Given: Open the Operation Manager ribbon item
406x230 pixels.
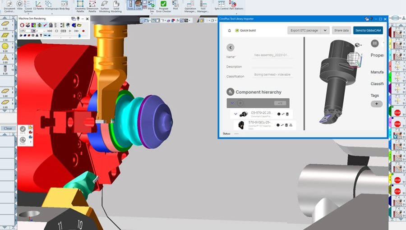Looking at the screenshot, I should click(190, 6).
